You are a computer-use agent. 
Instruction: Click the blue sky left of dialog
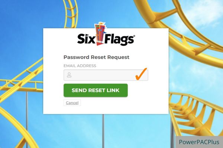click(21, 36)
